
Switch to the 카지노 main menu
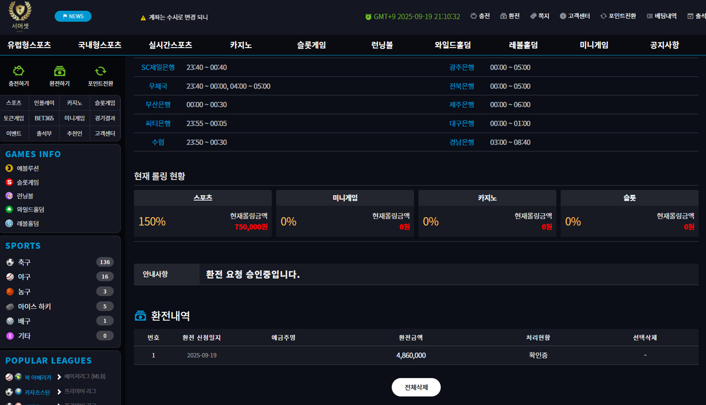click(240, 45)
